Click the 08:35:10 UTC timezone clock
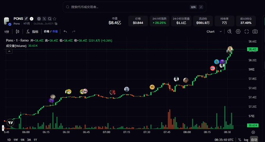The width and height of the screenshot is (265, 142). tap(224, 140)
